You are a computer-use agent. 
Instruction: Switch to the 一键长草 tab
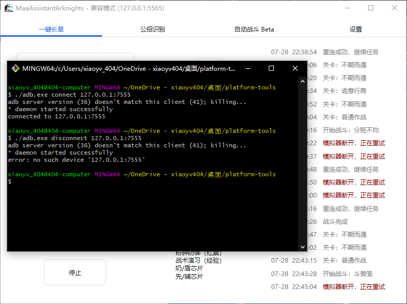pos(51,29)
